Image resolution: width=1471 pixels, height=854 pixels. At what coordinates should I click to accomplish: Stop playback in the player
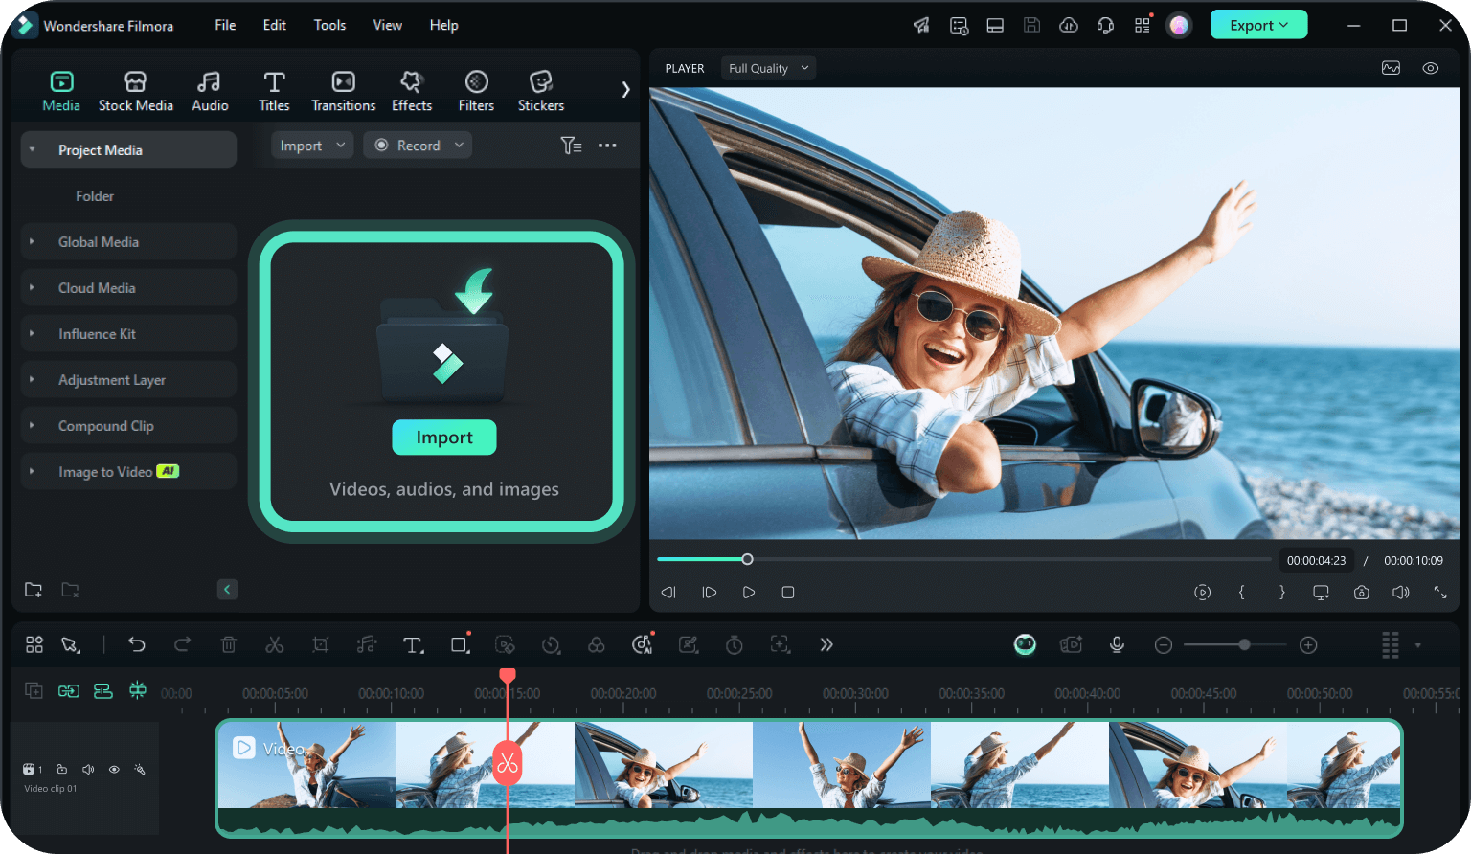tap(788, 593)
